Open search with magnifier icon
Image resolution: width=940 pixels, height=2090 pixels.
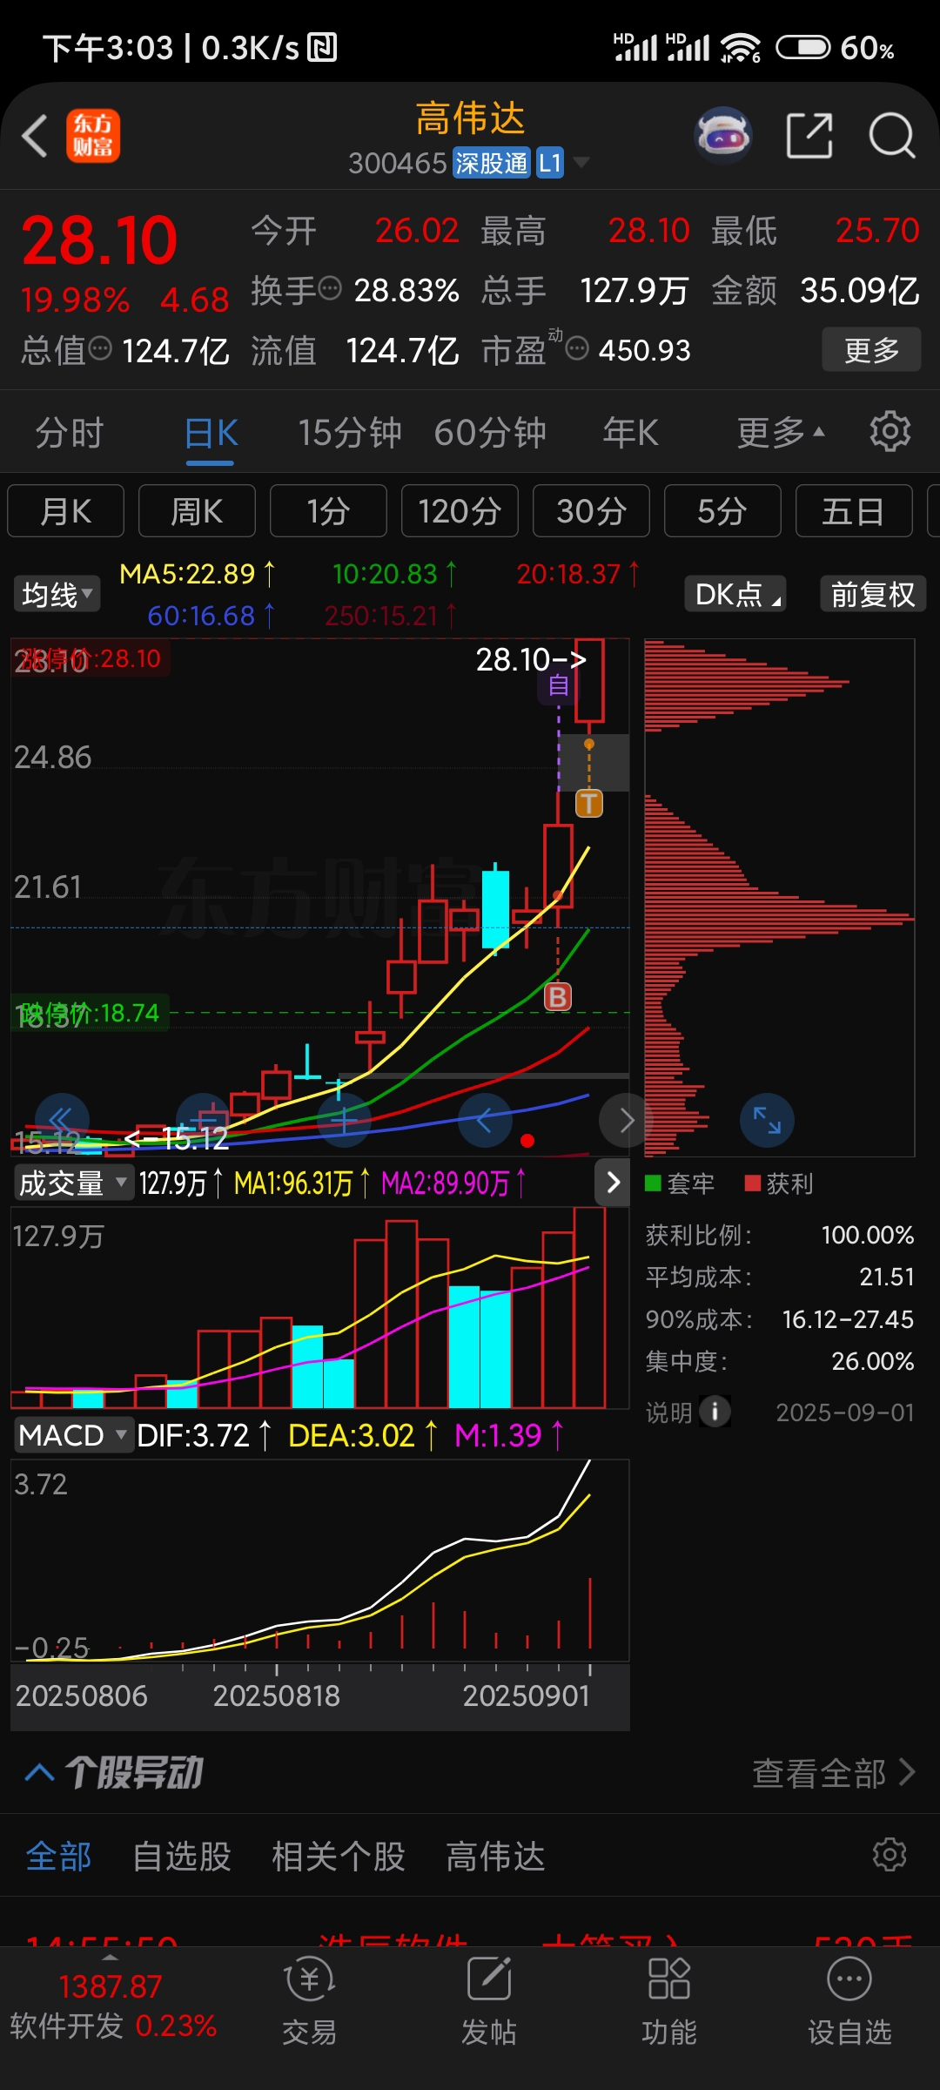tap(892, 136)
